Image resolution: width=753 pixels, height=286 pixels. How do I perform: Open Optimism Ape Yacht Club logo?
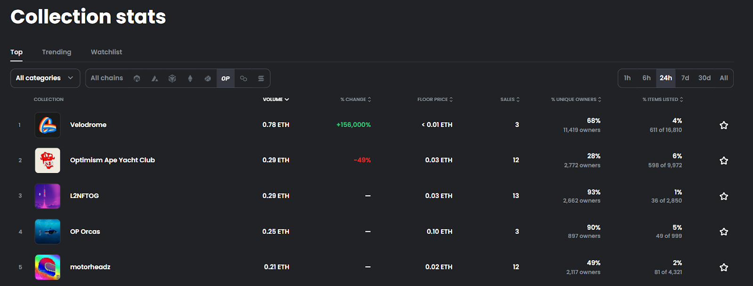48,160
